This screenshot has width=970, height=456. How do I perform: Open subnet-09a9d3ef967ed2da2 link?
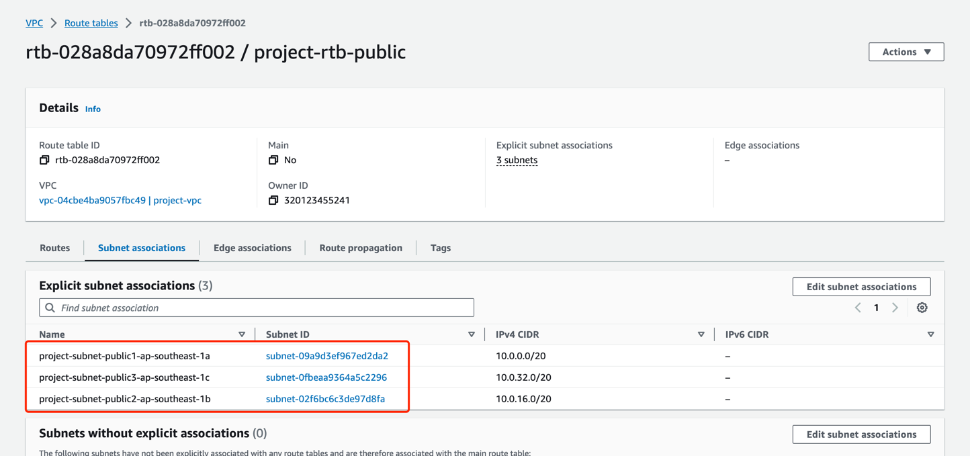326,356
